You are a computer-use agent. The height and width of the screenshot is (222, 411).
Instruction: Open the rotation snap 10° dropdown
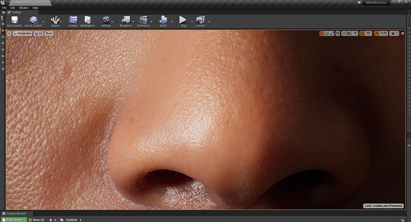[368, 33]
